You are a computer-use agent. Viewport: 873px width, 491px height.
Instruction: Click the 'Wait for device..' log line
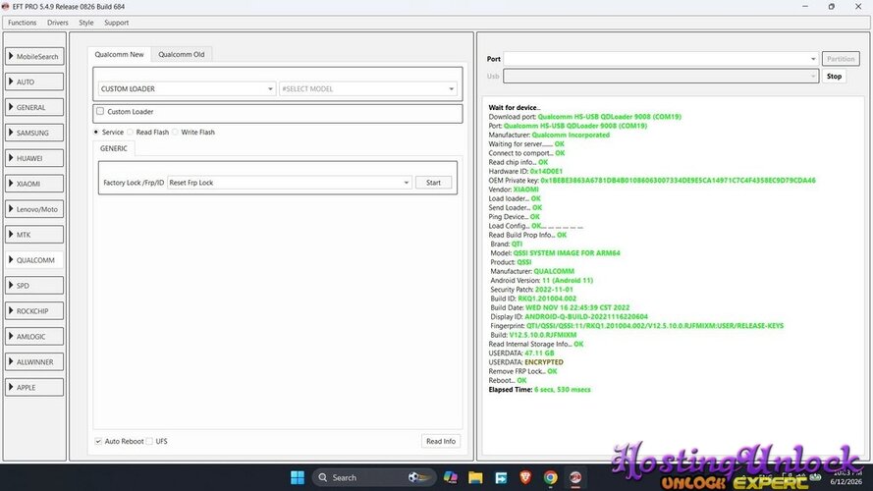tap(515, 108)
